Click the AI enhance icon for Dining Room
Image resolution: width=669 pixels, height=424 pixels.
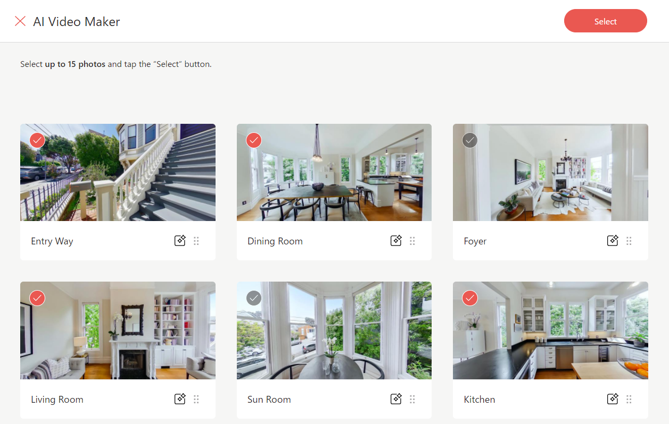[x=396, y=241]
